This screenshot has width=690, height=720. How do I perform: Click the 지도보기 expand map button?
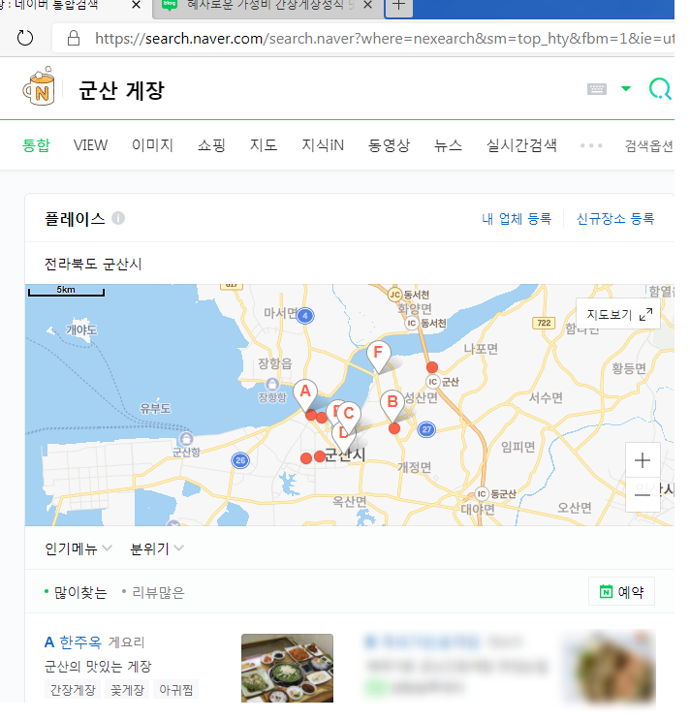(618, 314)
